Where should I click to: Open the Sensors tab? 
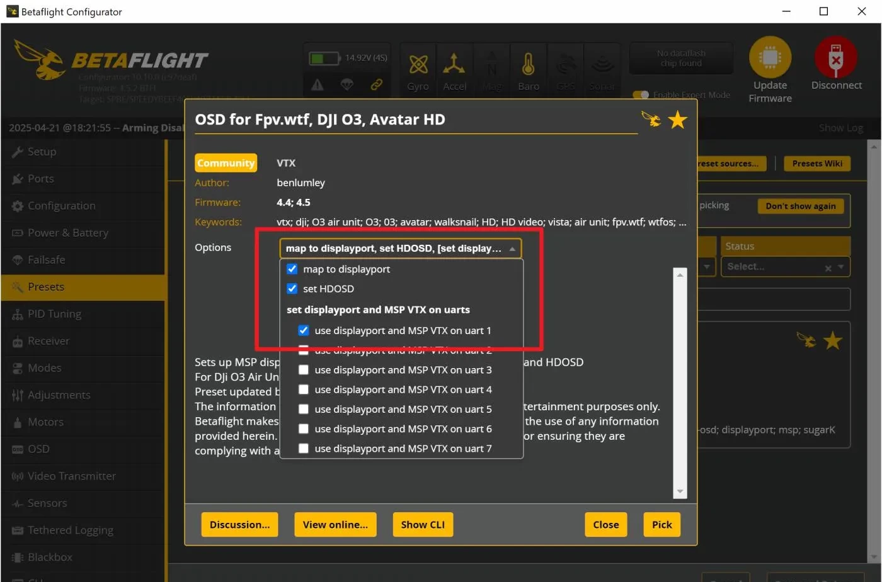pyautogui.click(x=83, y=503)
